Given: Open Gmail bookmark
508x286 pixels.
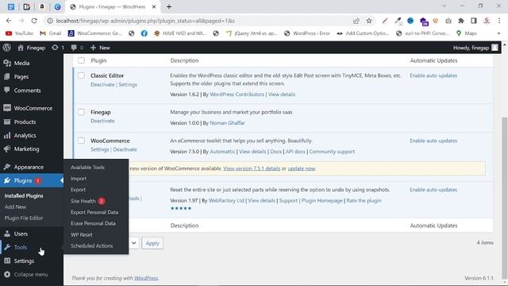Looking at the screenshot, I should coord(51,33).
